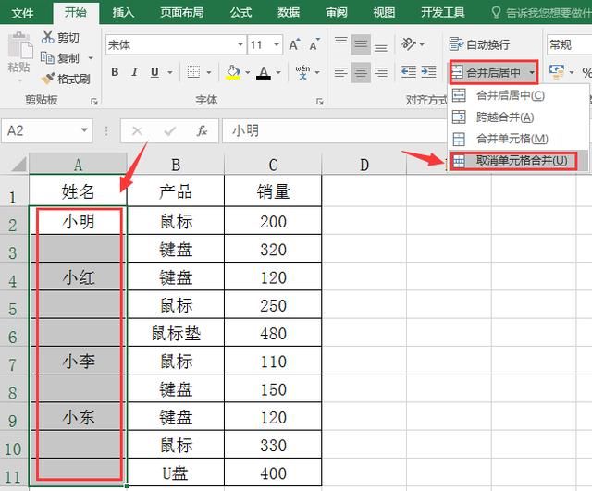Screen dimensions: 592x491
Task: Increase indent
Action: click(x=428, y=72)
